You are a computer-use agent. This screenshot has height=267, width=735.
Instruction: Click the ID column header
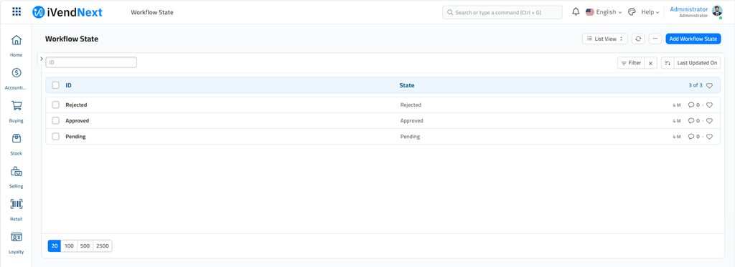pyautogui.click(x=68, y=86)
